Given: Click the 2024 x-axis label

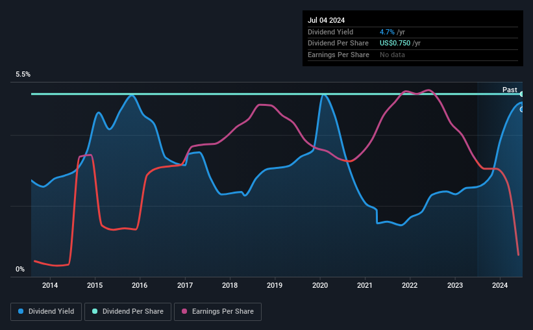Looking at the screenshot, I should click(x=500, y=285).
